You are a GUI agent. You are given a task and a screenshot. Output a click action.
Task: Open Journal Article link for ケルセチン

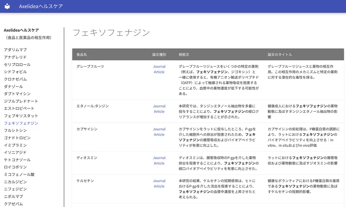[x=159, y=184]
